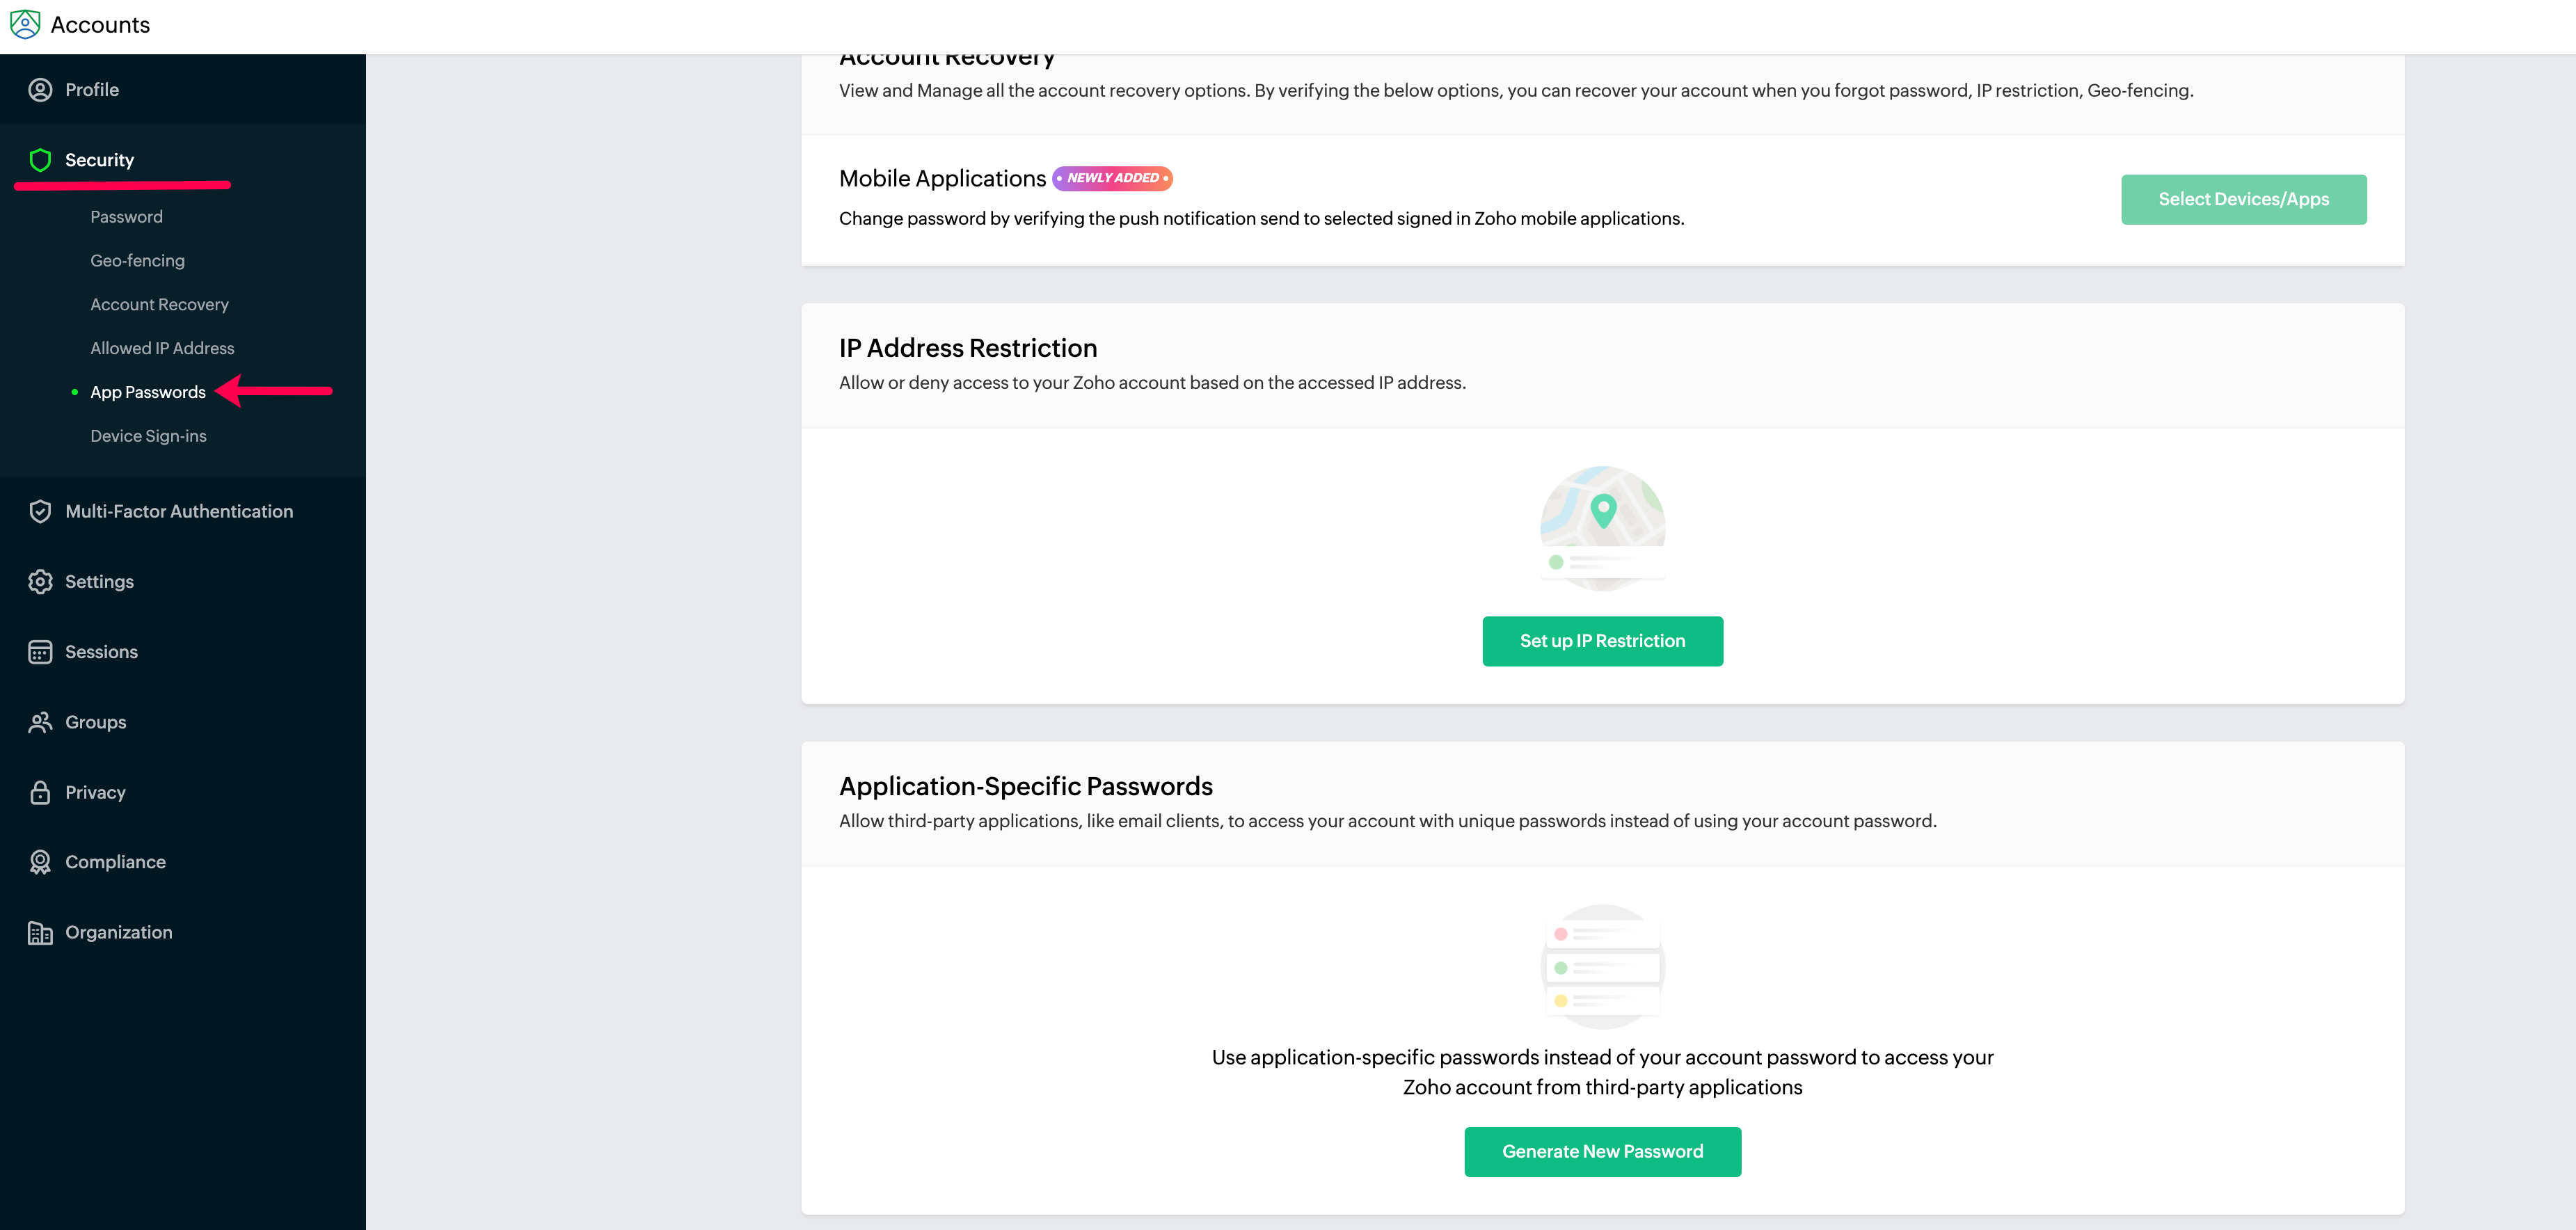Click Generate New Password button

coord(1602,1152)
